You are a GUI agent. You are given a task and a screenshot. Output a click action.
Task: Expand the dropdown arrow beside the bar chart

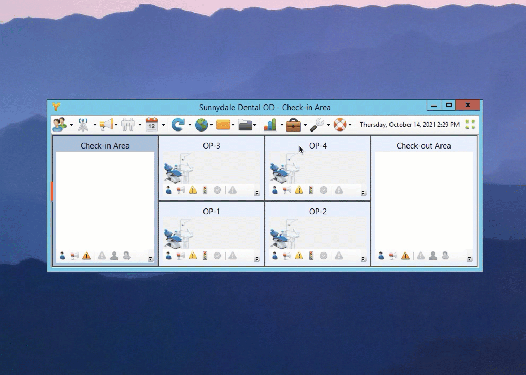[x=282, y=125]
